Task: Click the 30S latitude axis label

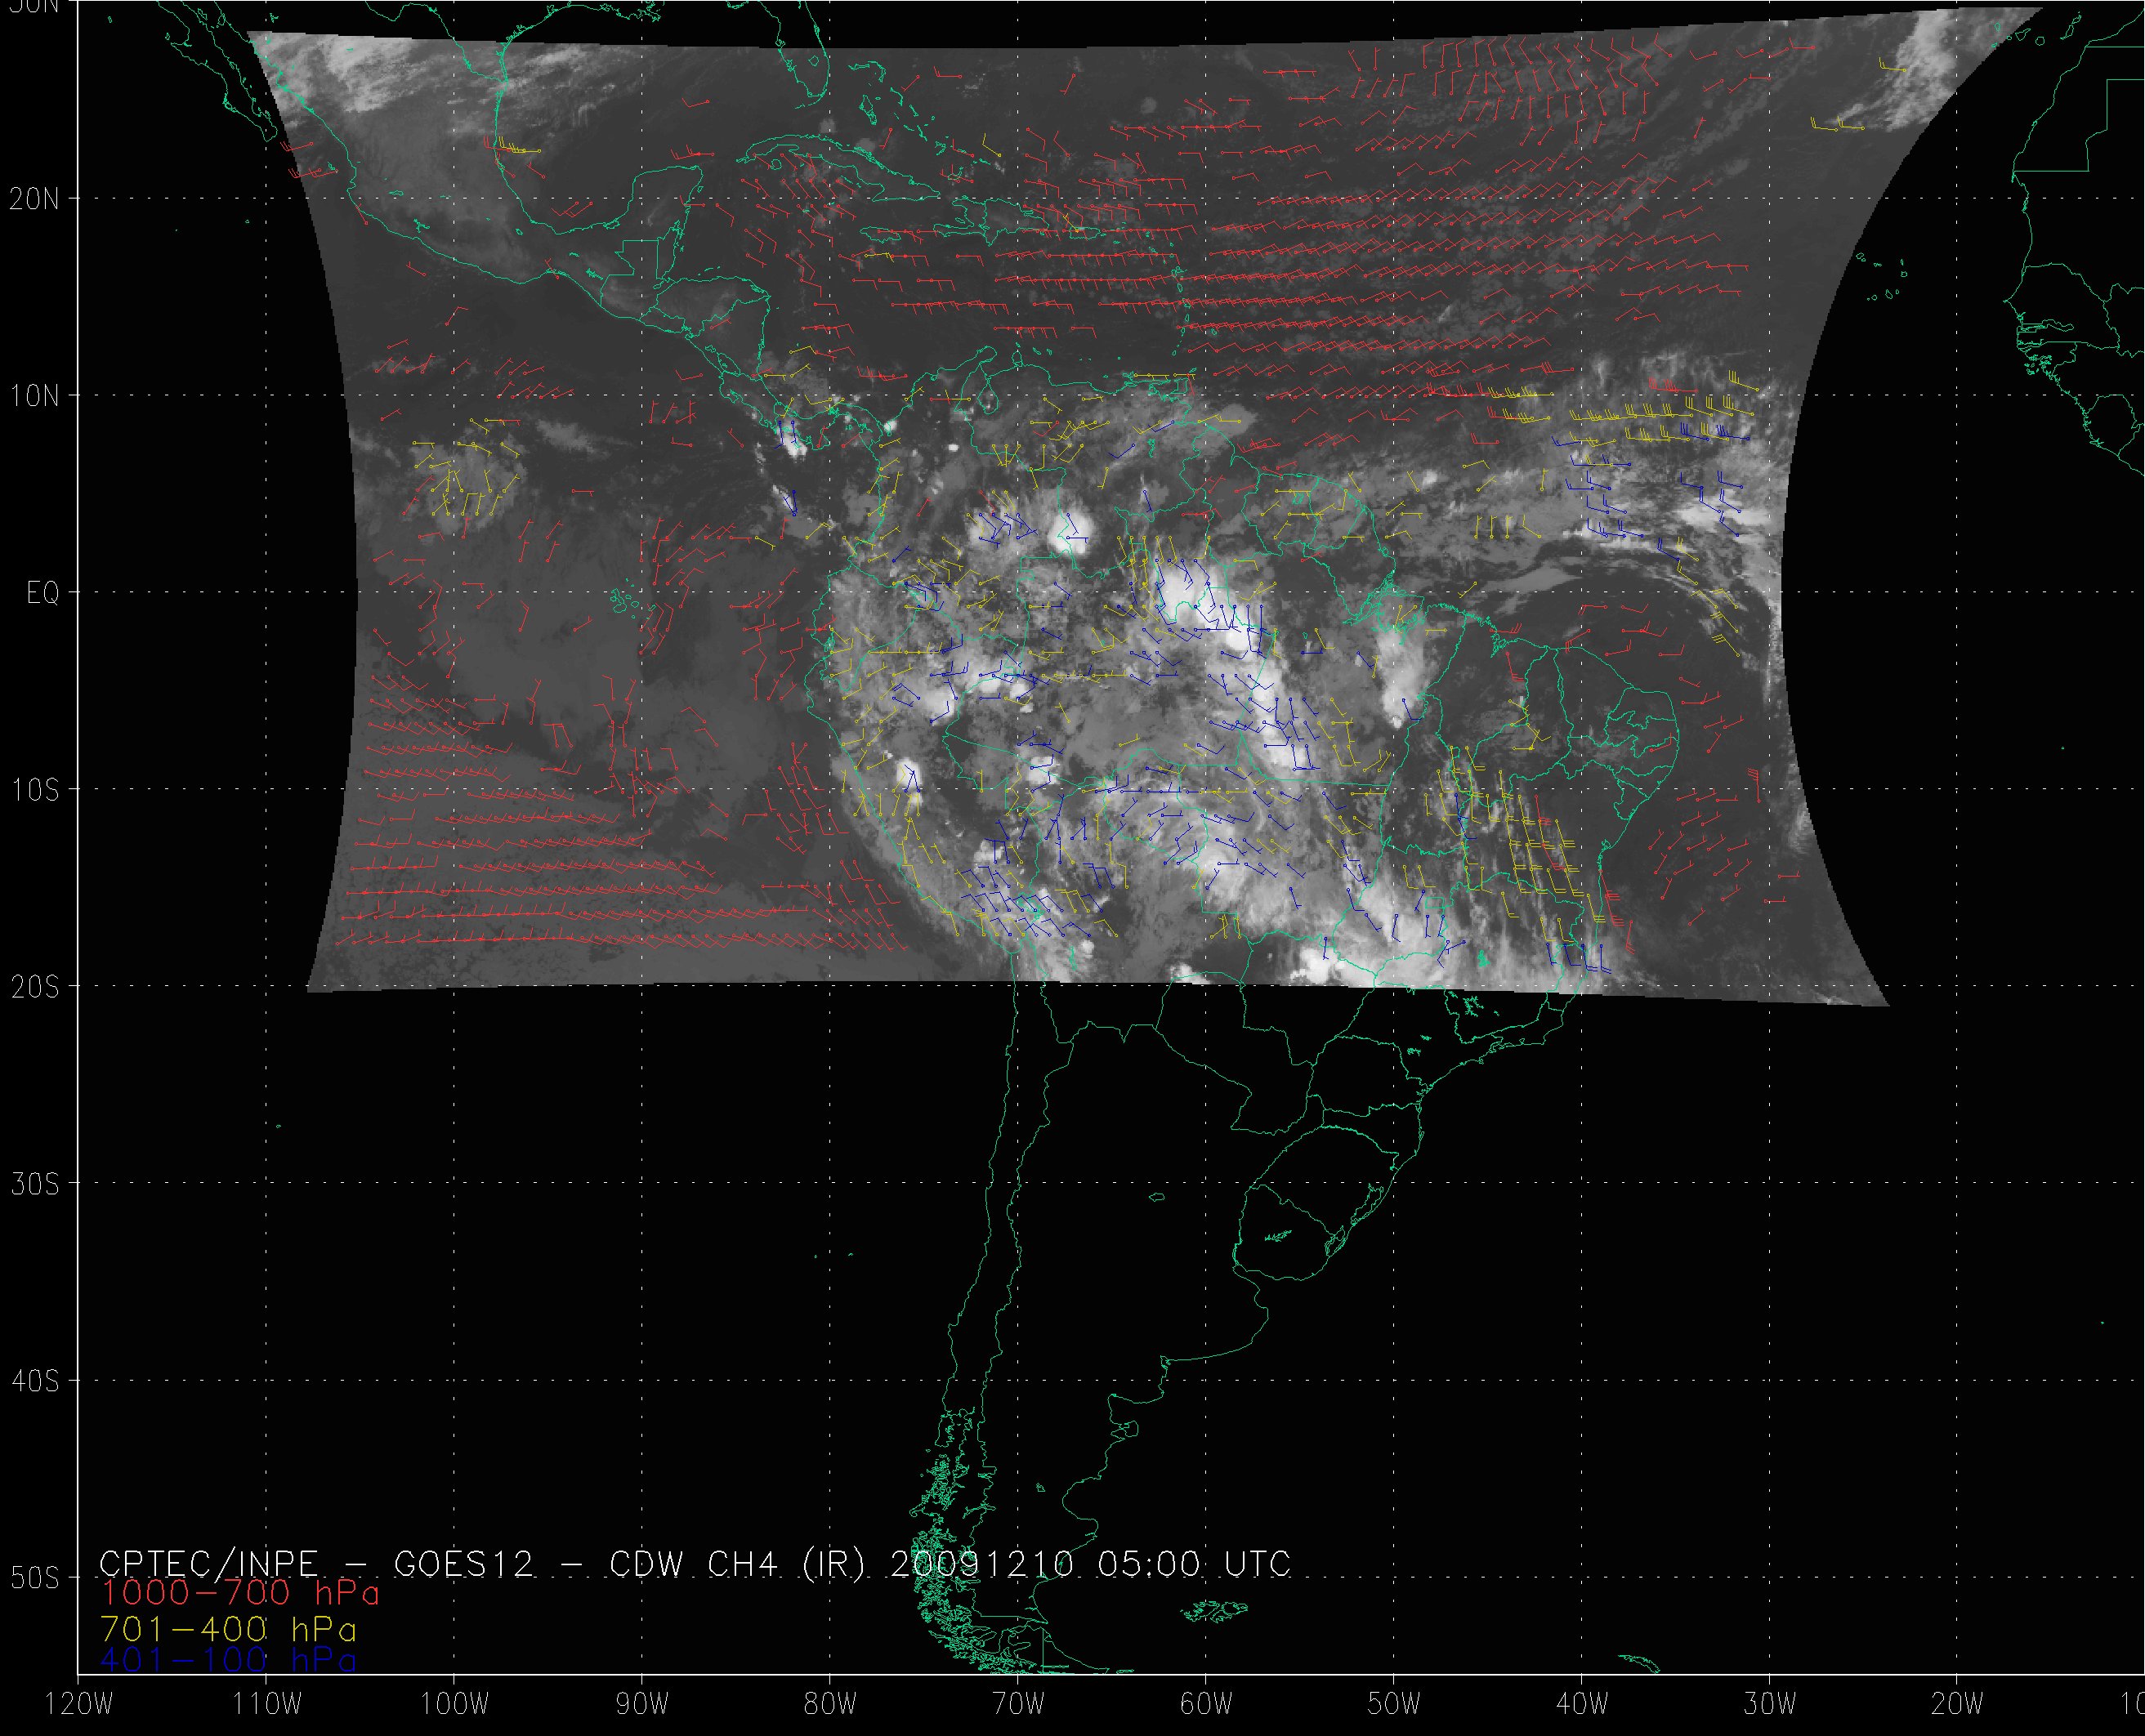Action: pyautogui.click(x=35, y=1184)
